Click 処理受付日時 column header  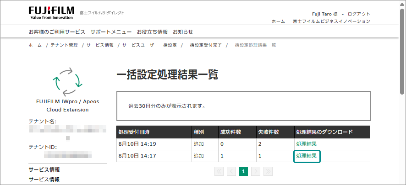click(x=154, y=132)
